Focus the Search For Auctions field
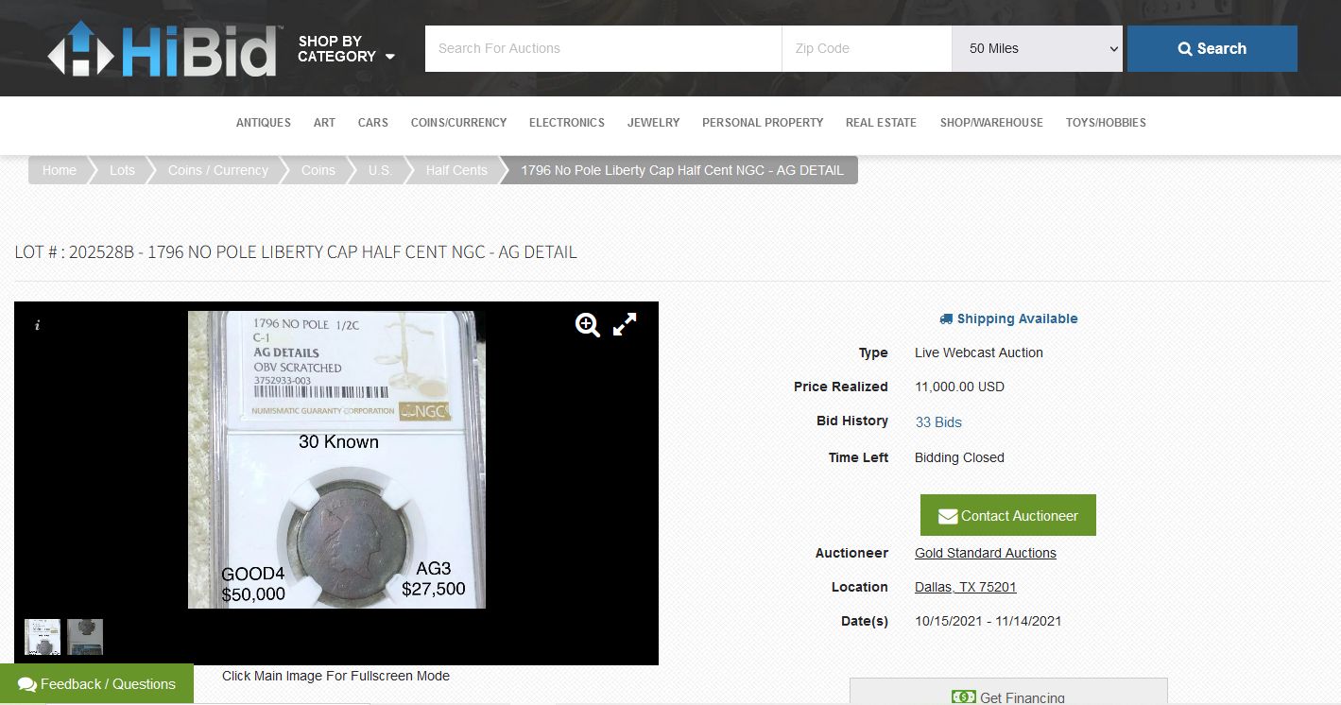 (x=603, y=48)
